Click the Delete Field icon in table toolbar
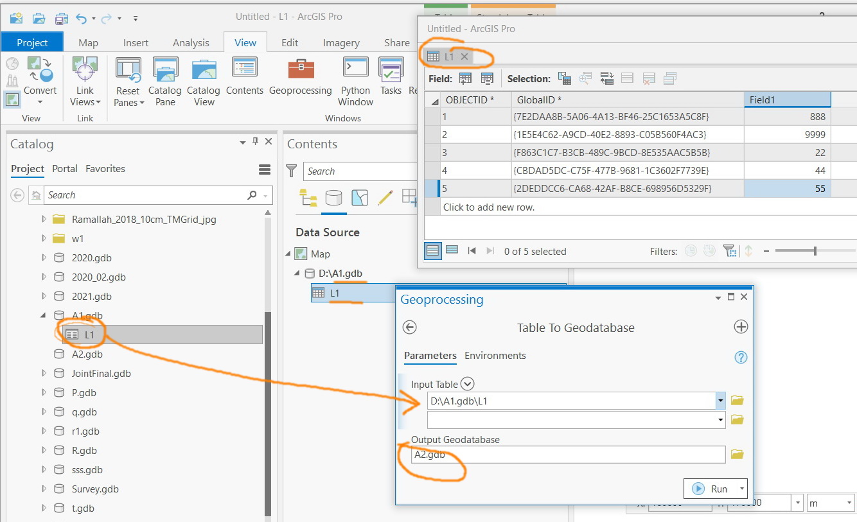857x522 pixels. (487, 78)
